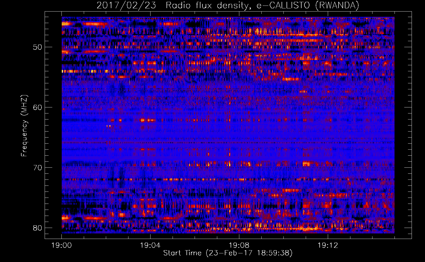Click the 19:00 time tick label
The image size is (425, 262).
(62, 245)
